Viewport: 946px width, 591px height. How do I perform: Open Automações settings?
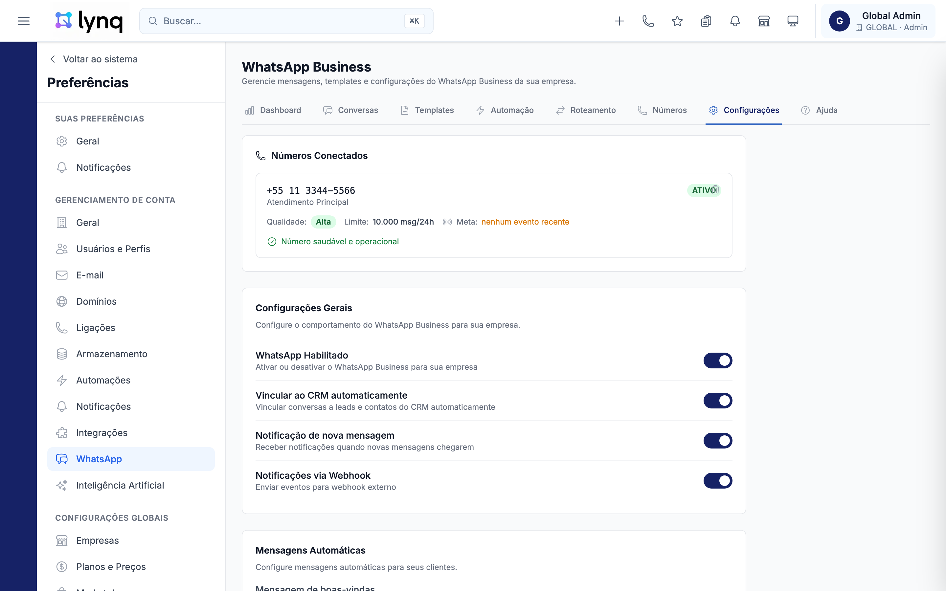131,380
